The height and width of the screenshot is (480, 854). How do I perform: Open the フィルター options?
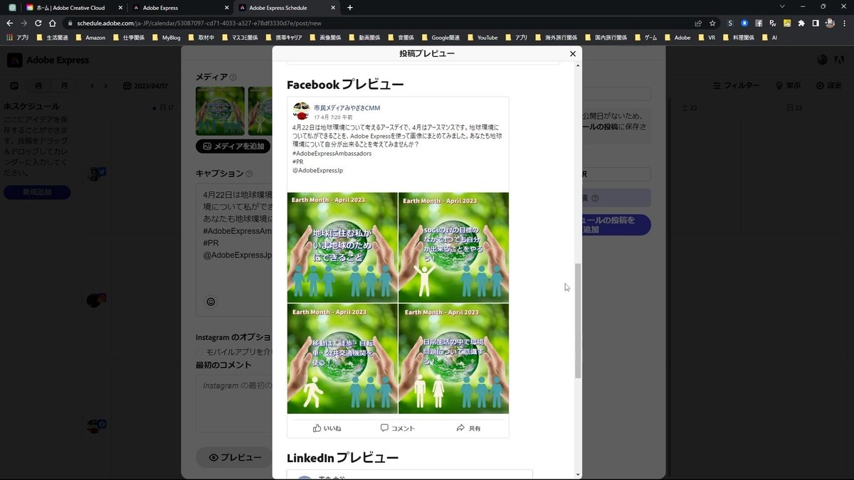point(736,85)
